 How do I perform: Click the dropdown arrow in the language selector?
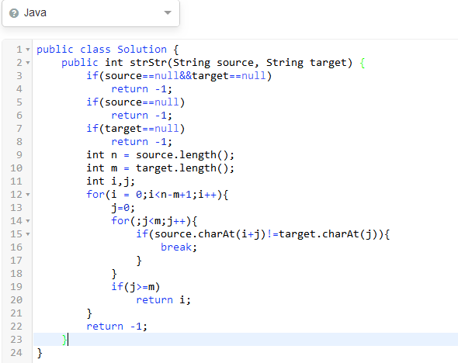[168, 13]
